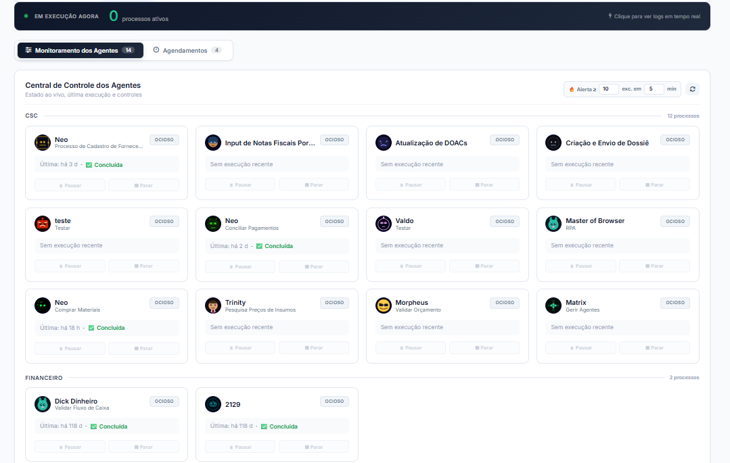Screen dimensions: 730x463
Task: Open the Input de Notas Fiscais card title
Action: (x=270, y=143)
